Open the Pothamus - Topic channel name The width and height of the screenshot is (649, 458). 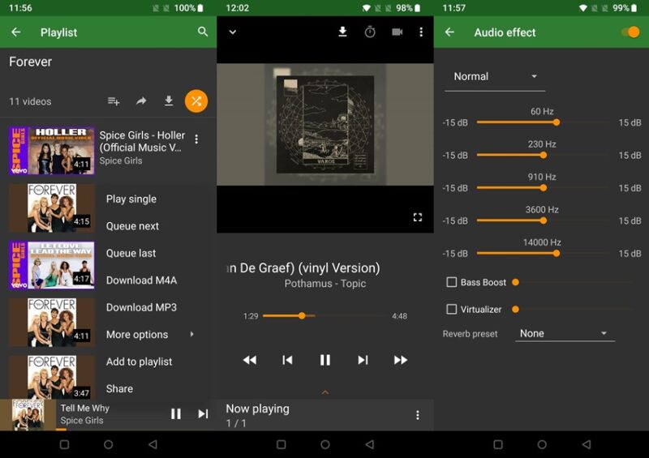click(325, 284)
